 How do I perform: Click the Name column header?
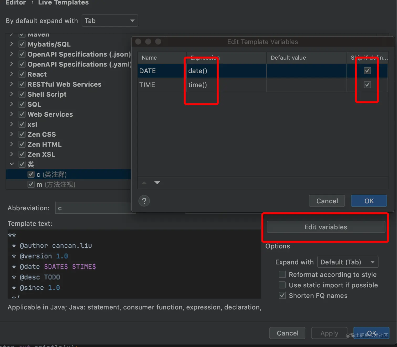(x=162, y=58)
